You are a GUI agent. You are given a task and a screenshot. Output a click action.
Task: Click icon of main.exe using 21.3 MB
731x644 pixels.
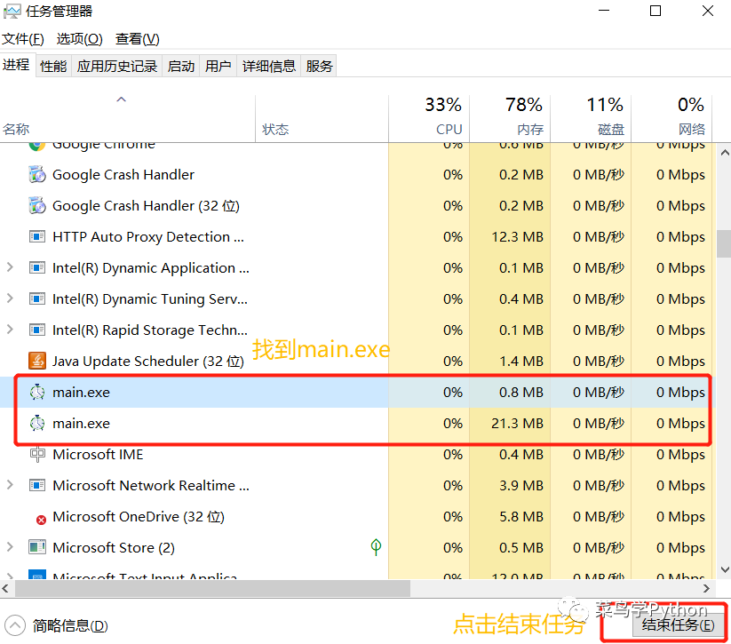click(x=37, y=424)
